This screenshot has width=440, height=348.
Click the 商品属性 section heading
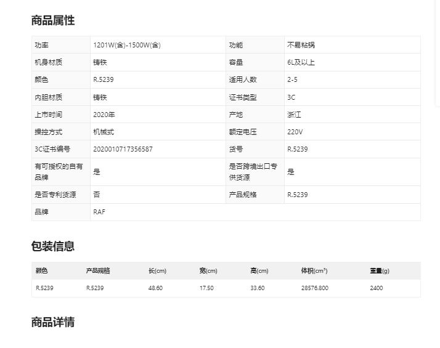click(53, 20)
